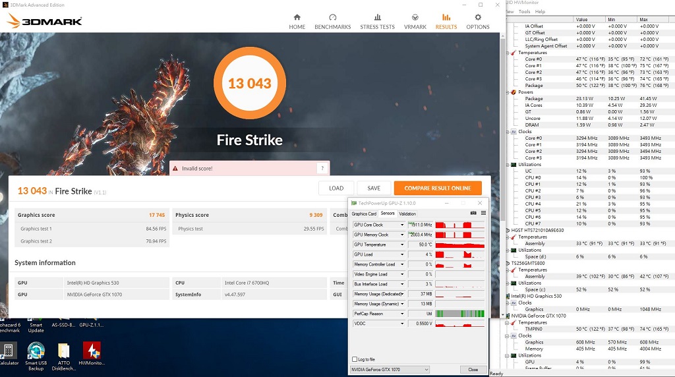The height and width of the screenshot is (377, 675).
Task: Switch to the VRMARK section
Action: tap(415, 22)
